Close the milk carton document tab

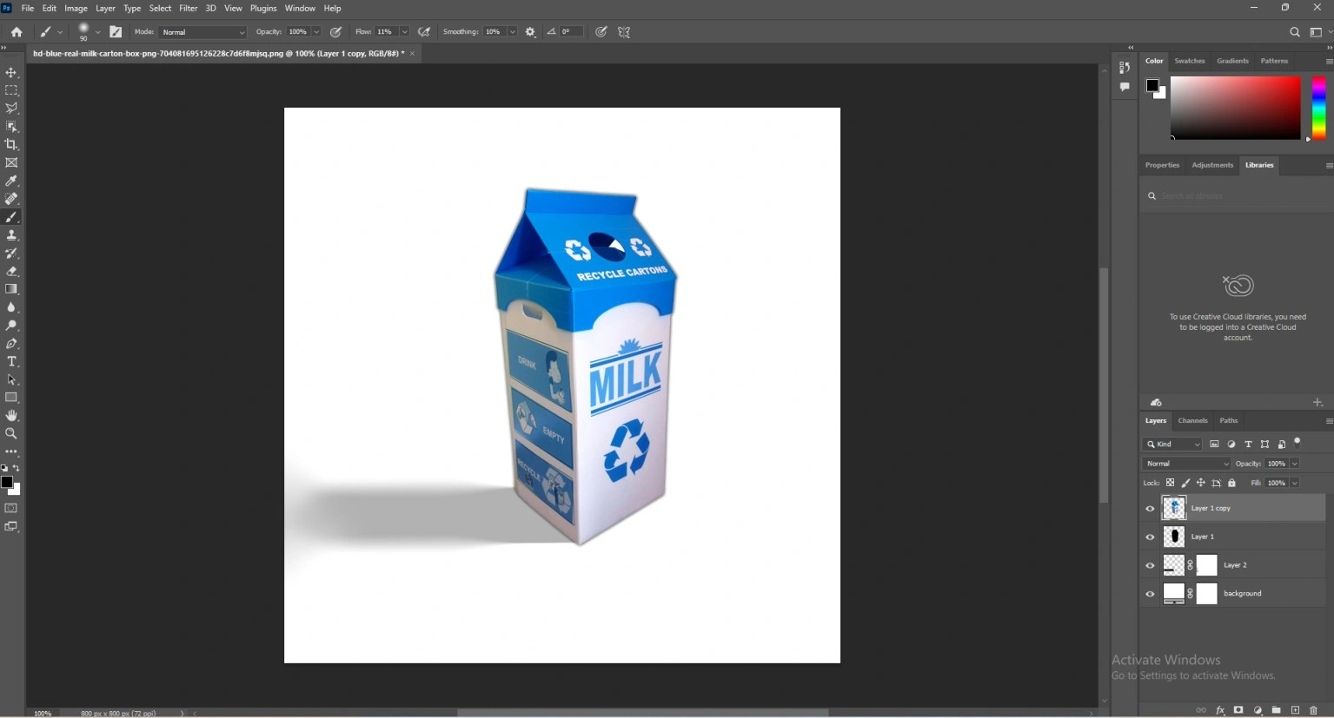412,54
